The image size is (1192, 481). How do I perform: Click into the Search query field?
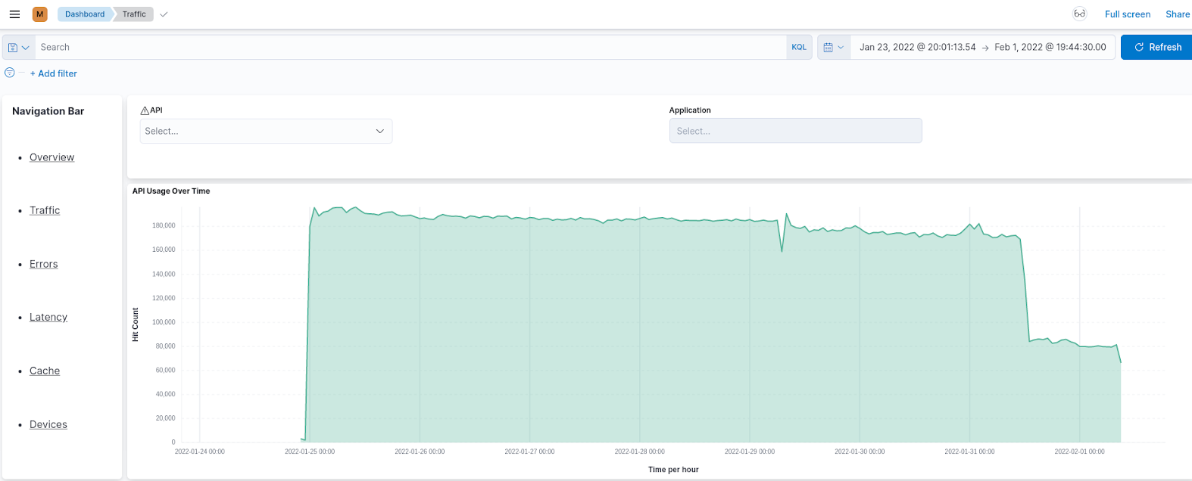click(409, 47)
